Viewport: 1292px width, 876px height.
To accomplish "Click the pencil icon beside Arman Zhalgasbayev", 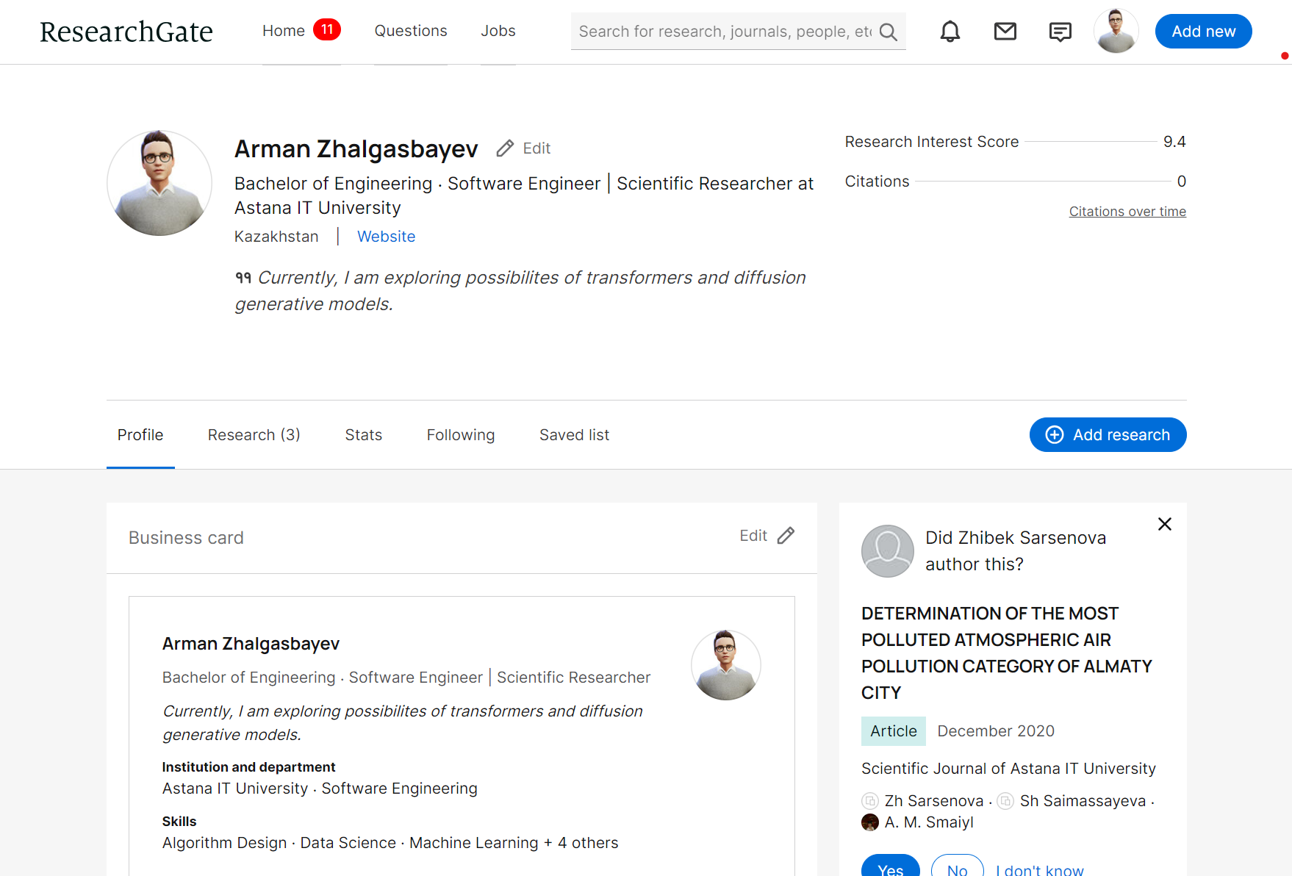I will click(505, 148).
